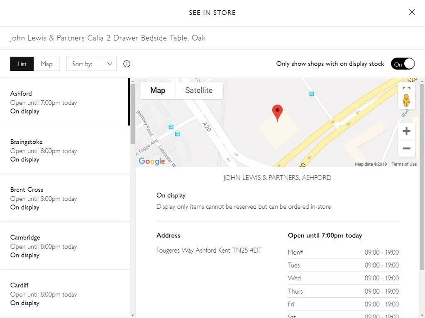Click the info icon beside Sort by

click(127, 64)
